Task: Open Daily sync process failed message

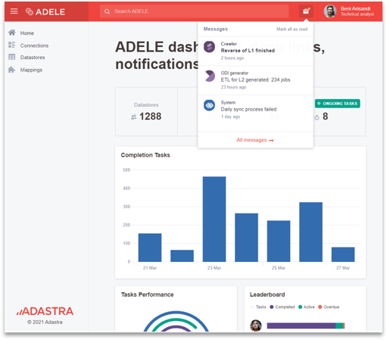Action: (x=248, y=109)
